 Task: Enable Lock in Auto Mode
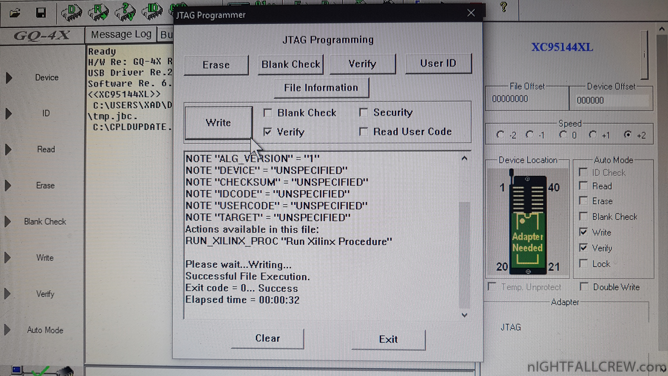click(x=583, y=263)
